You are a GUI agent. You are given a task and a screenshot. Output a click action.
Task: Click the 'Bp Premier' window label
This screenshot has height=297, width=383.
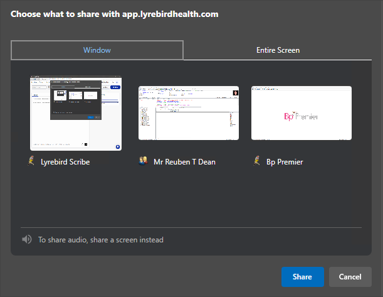(x=285, y=162)
